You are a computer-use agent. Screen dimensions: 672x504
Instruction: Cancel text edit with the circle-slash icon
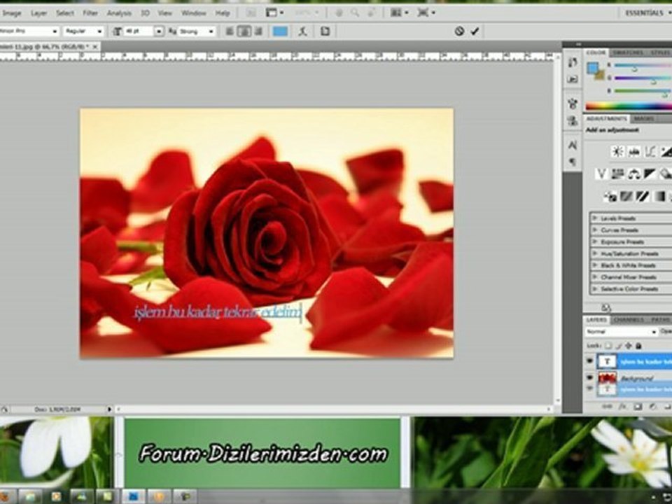pos(459,31)
